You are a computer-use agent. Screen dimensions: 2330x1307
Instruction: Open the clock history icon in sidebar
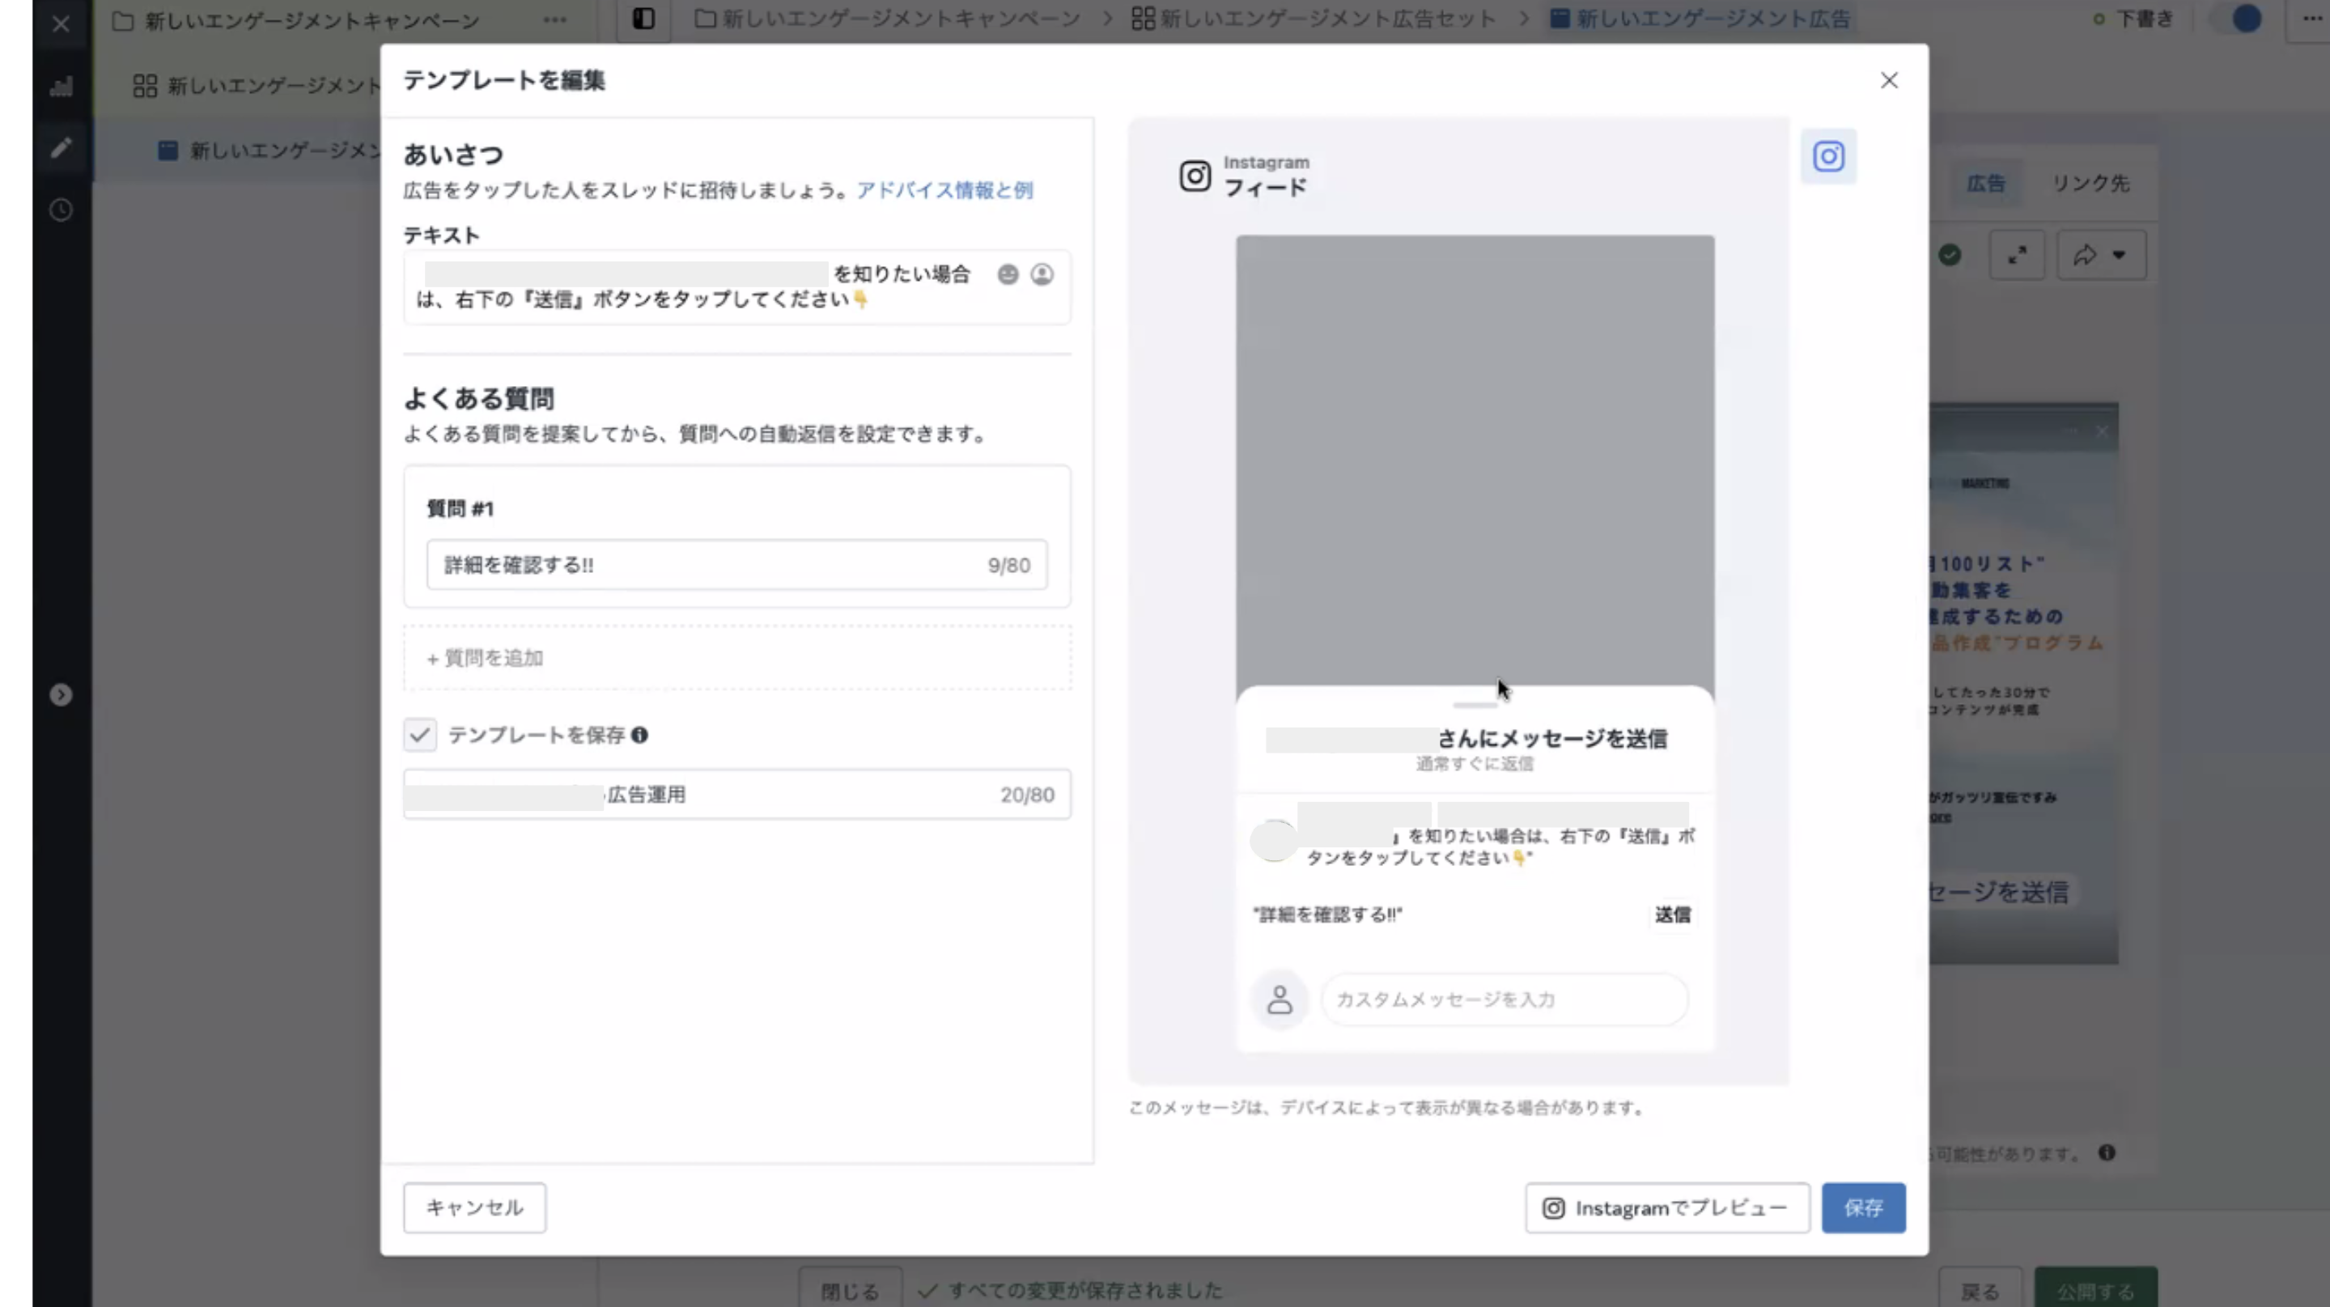pyautogui.click(x=61, y=210)
